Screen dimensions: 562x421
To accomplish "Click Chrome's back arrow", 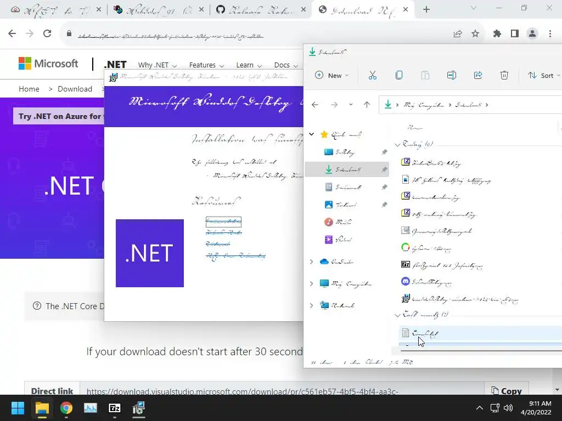I will 12,33.
